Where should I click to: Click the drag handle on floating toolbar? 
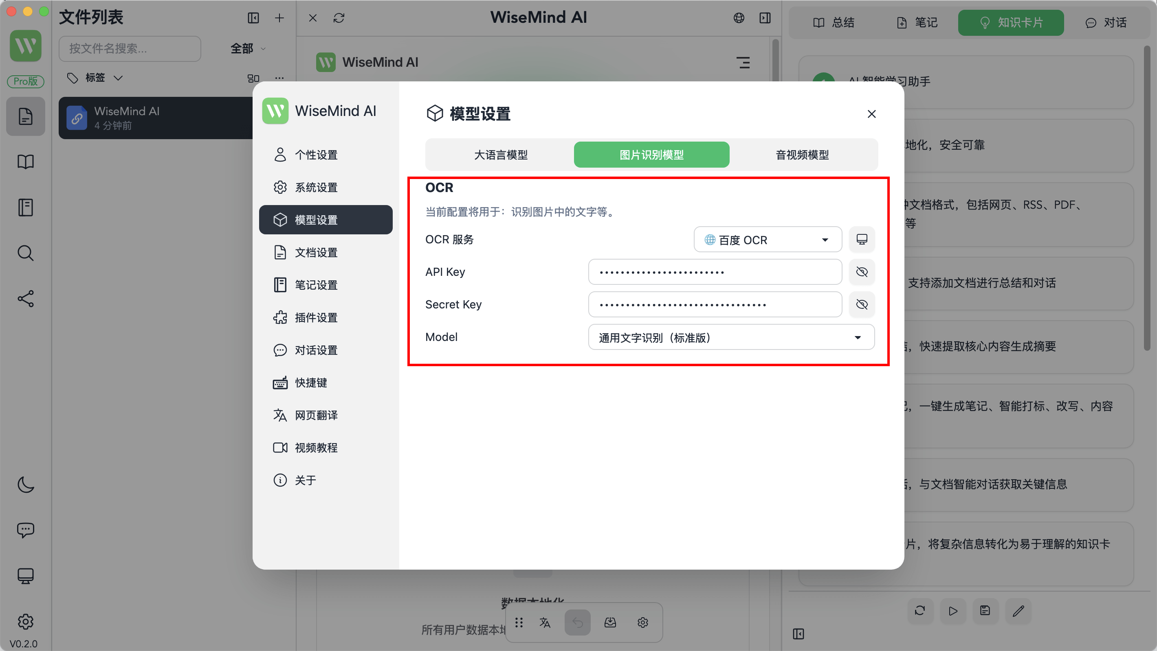pyautogui.click(x=519, y=623)
